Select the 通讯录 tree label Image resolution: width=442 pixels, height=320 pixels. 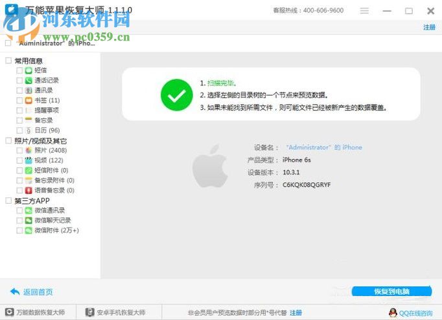(x=43, y=91)
